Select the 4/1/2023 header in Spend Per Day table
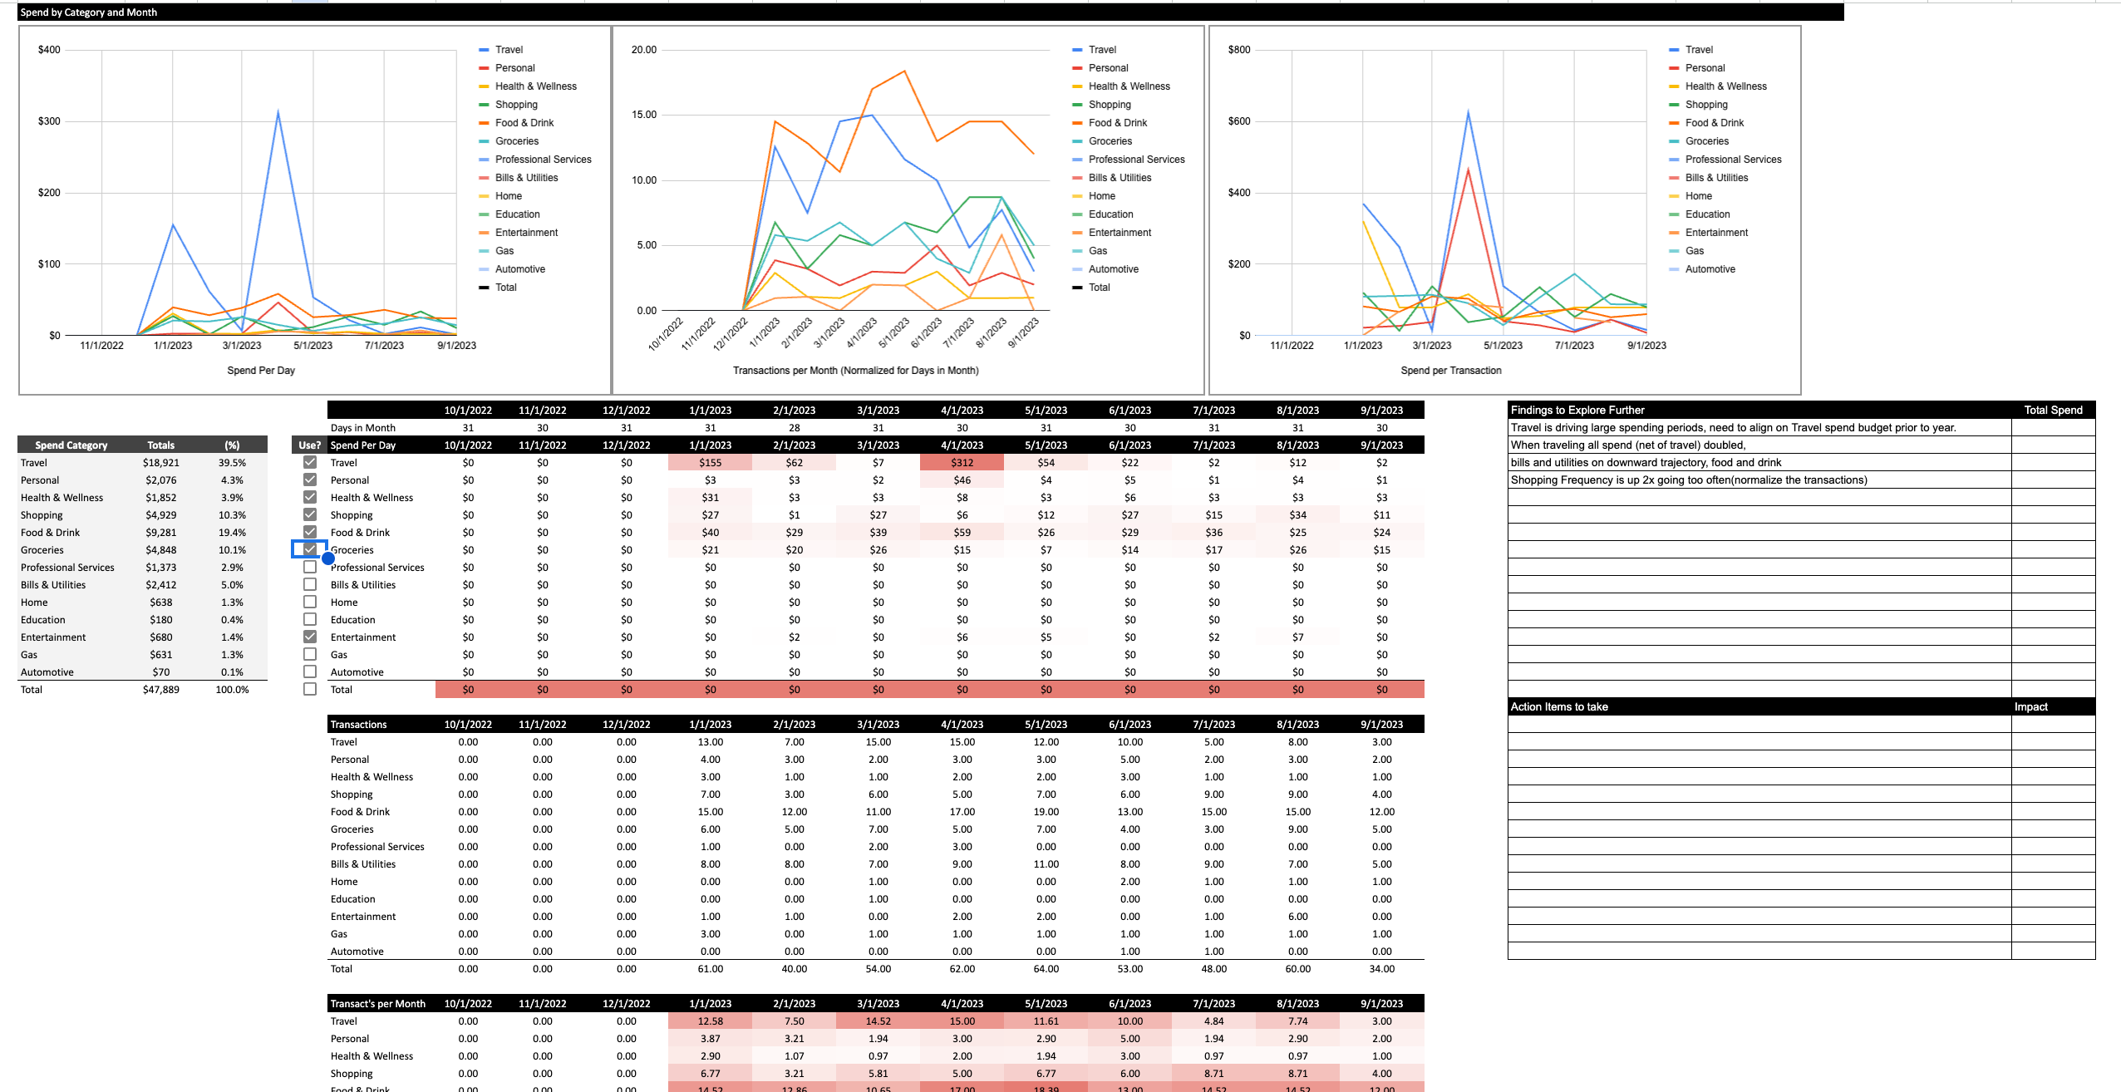Viewport: 2121px width, 1092px height. pyautogui.click(x=962, y=445)
